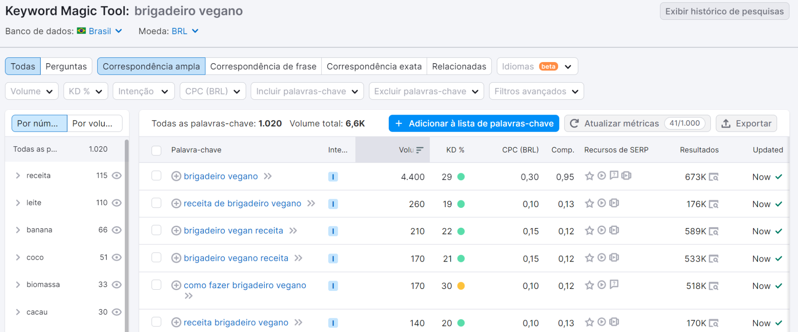The image size is (798, 332).
Task: Click the star SERP feature icon for brigadeiro vegano
Action: point(589,176)
